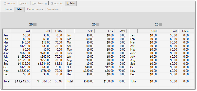Image resolution: width=197 pixels, height=91 pixels.
Task: View the Valuation sub-tab
Action: (53, 9)
